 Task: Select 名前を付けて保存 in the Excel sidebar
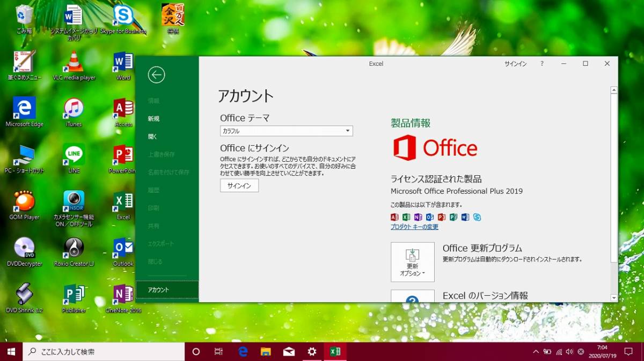(169, 172)
